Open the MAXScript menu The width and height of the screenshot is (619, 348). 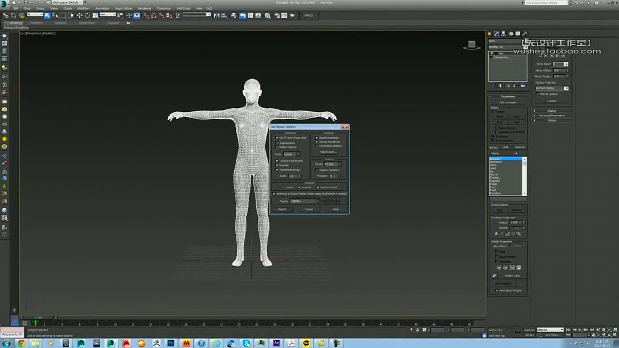pyautogui.click(x=183, y=8)
